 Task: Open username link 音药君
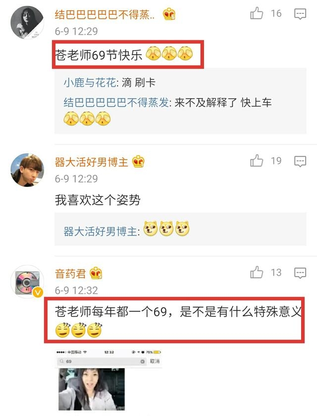click(x=70, y=274)
